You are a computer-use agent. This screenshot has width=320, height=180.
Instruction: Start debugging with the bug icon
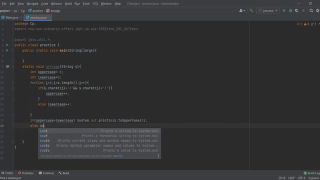click(290, 10)
